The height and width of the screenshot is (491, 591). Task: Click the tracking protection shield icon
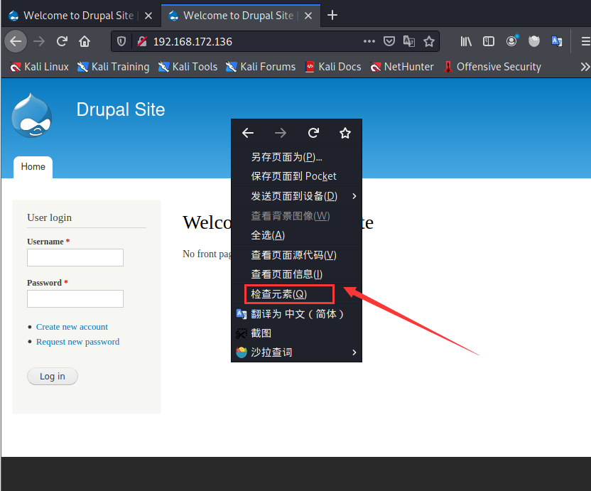click(121, 41)
